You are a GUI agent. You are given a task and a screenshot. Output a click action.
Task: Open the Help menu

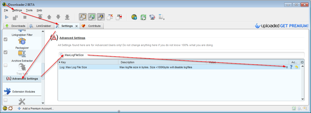(x=39, y=10)
